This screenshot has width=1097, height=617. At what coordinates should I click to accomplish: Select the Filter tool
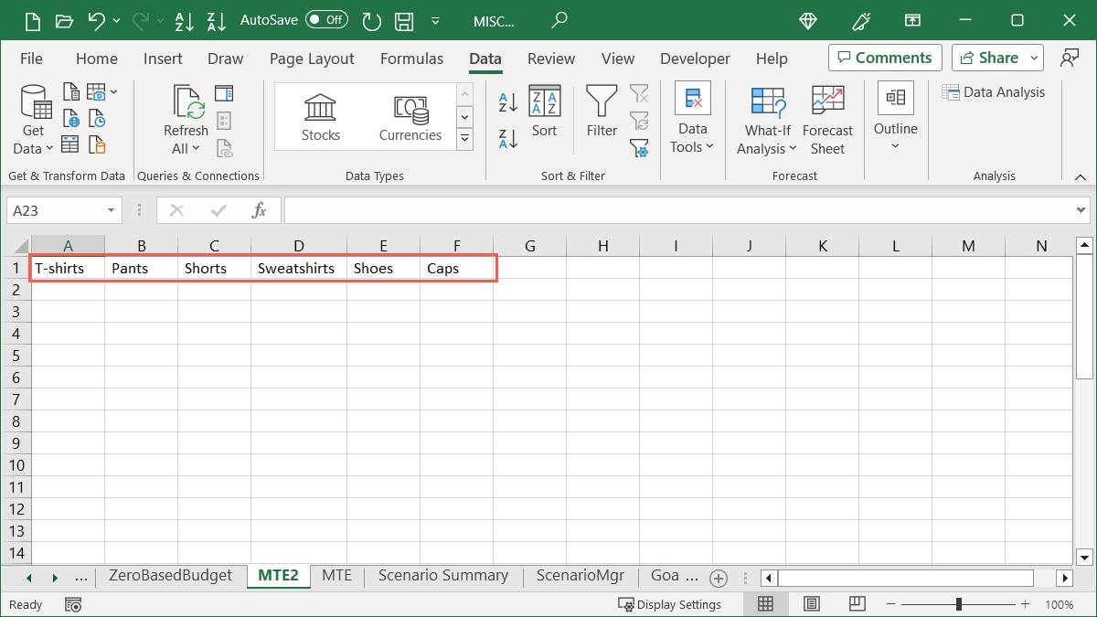tap(601, 112)
